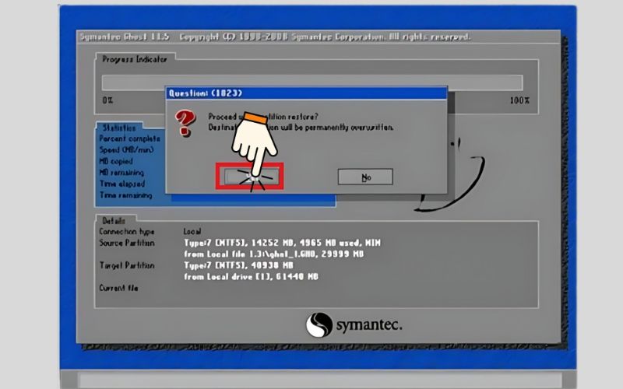623x389 pixels.
Task: Select the Speed (MB/min) row
Action: (126, 149)
